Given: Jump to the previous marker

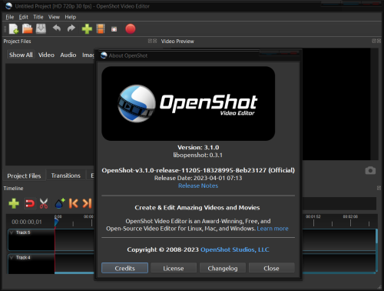Looking at the screenshot, I should [x=74, y=203].
